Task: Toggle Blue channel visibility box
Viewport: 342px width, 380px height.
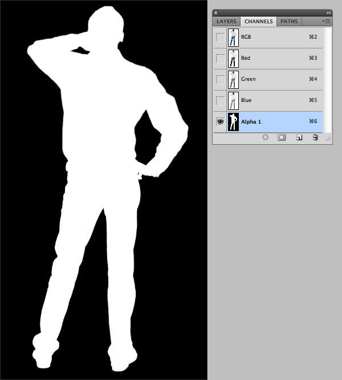Action: [x=220, y=101]
